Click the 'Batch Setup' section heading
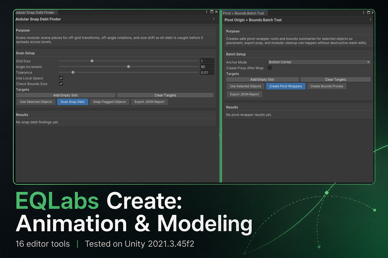 (x=236, y=54)
